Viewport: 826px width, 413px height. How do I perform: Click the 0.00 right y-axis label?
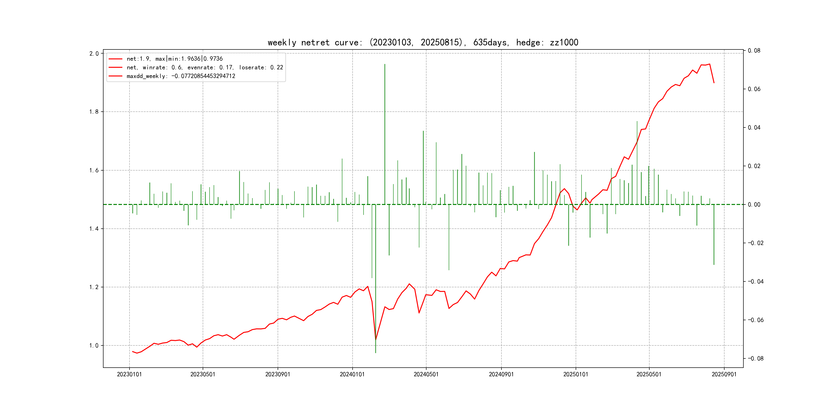coord(754,204)
